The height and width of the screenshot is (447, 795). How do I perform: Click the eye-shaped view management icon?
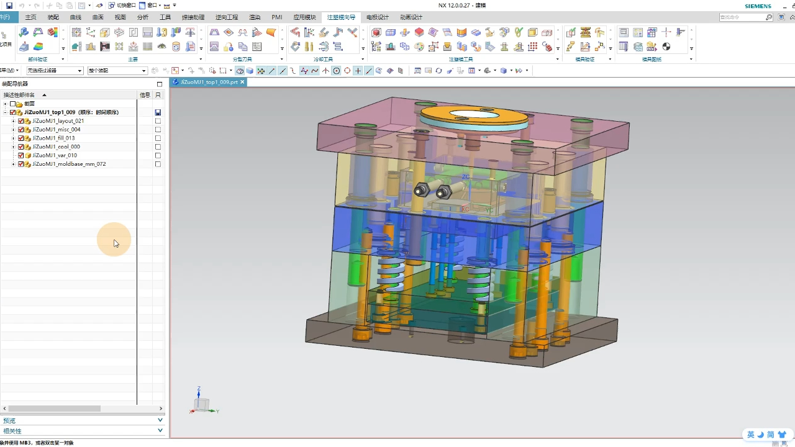[162, 47]
